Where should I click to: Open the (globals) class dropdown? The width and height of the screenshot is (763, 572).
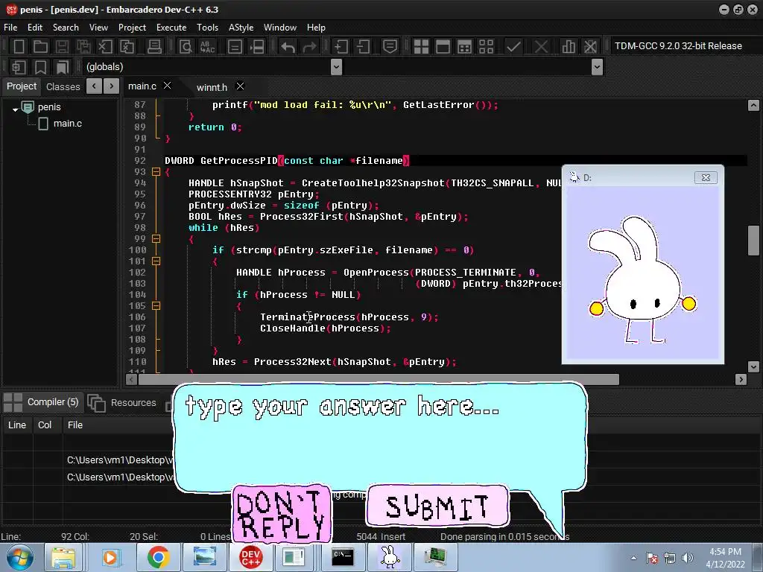click(x=336, y=66)
